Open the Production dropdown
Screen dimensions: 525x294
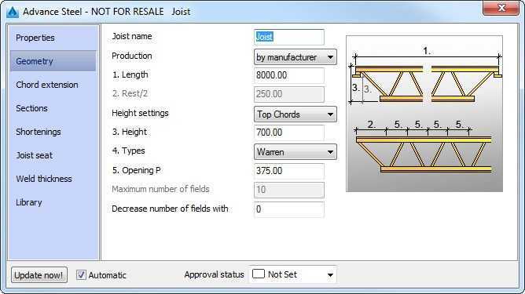click(296, 57)
